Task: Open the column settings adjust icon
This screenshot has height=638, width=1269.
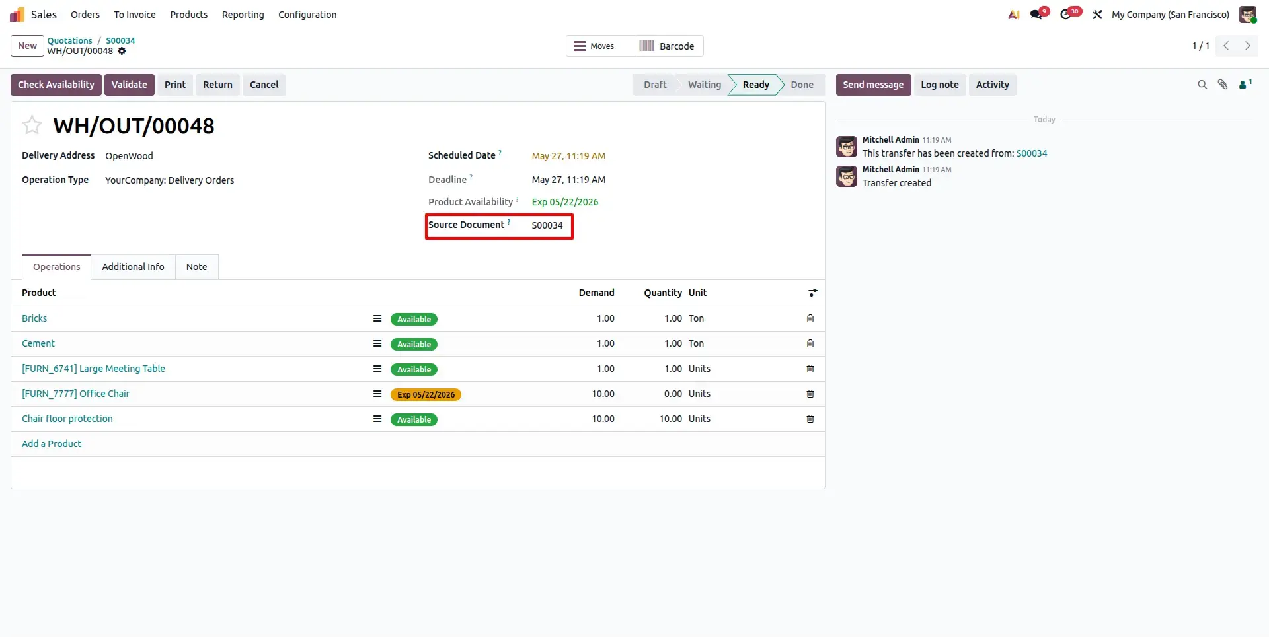Action: tap(813, 293)
